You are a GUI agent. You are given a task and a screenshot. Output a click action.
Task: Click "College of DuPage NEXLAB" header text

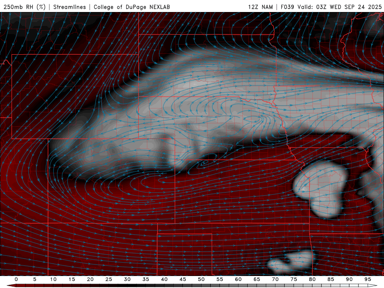click(x=132, y=7)
